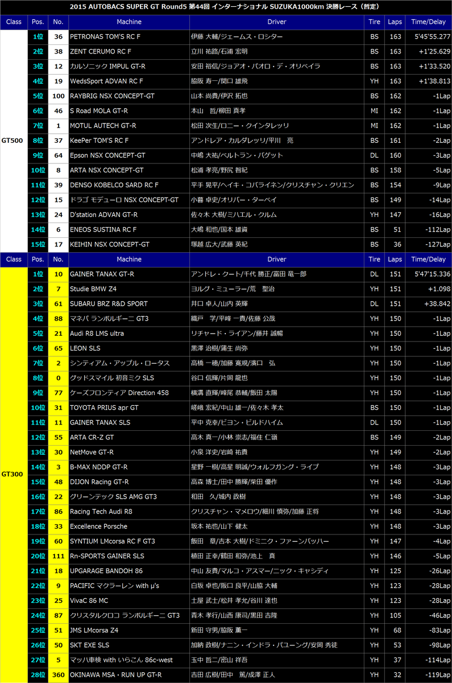This screenshot has width=452, height=683.
Task: Click winning time '5'45'55.277'
Action: (431, 37)
